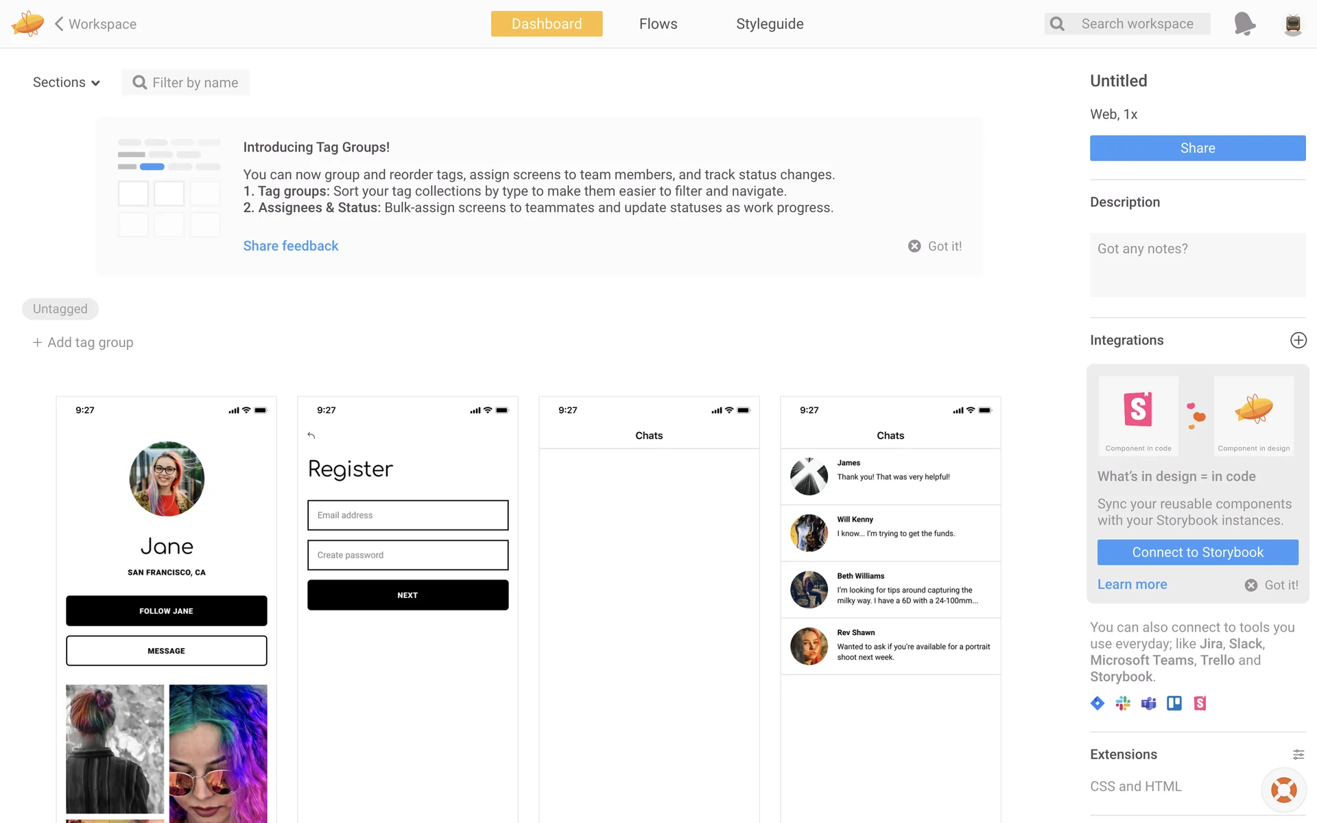Image resolution: width=1317 pixels, height=823 pixels.
Task: Dismiss the Tag Groups banner with Got it!
Action: coord(936,246)
